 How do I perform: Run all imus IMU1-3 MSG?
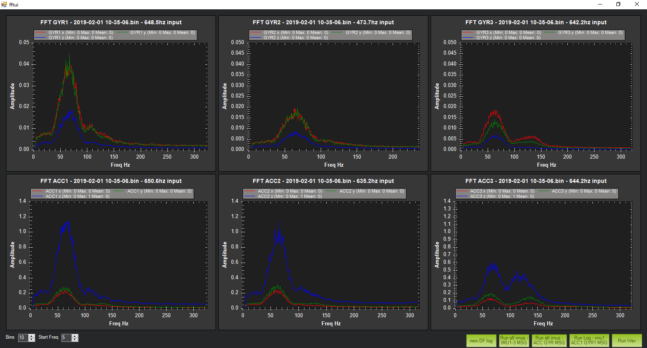pos(514,340)
